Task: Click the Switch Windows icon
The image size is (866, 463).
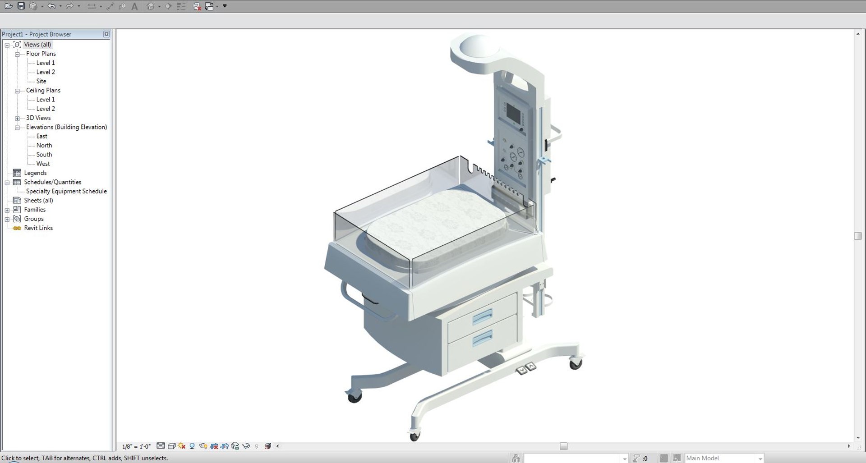Action: coord(209,6)
